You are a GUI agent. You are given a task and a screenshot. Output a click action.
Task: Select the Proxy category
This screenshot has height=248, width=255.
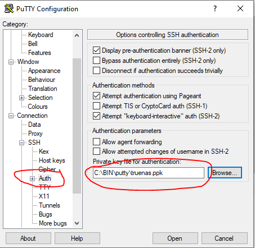click(35, 134)
